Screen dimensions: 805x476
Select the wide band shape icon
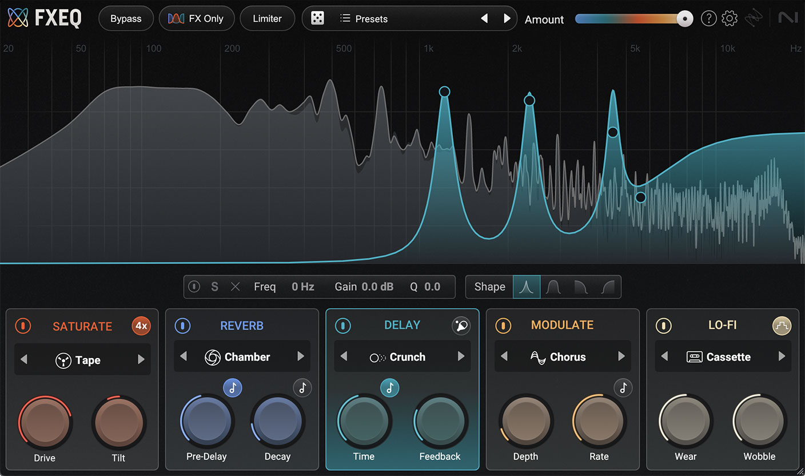point(553,287)
